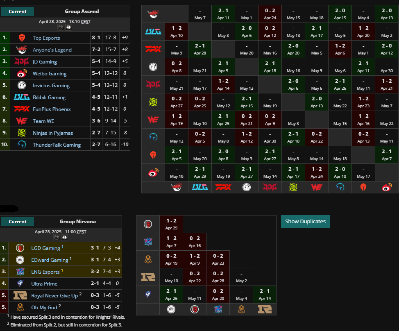Open Top Esports team link
Viewport: 399px width, 331px height.
46,38
